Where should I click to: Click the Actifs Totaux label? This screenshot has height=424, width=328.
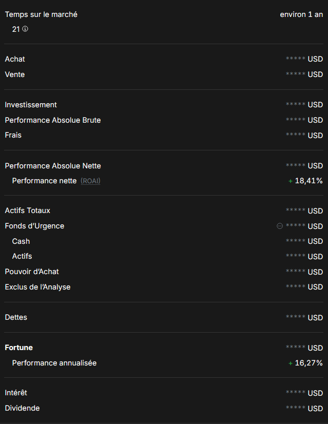pyautogui.click(x=27, y=210)
